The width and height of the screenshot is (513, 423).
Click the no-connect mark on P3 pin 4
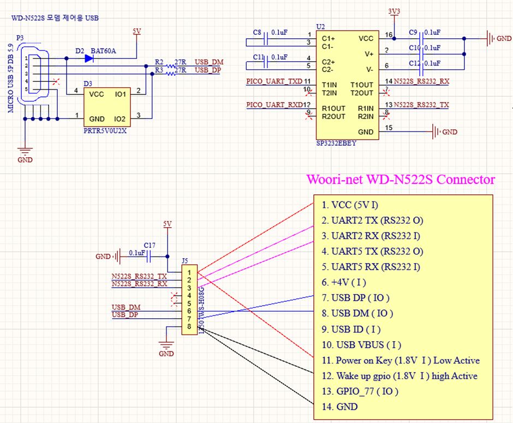(56, 81)
